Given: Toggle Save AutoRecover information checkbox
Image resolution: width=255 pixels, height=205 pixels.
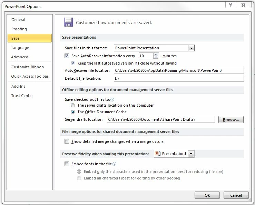Looking at the screenshot, I should point(67,56).
